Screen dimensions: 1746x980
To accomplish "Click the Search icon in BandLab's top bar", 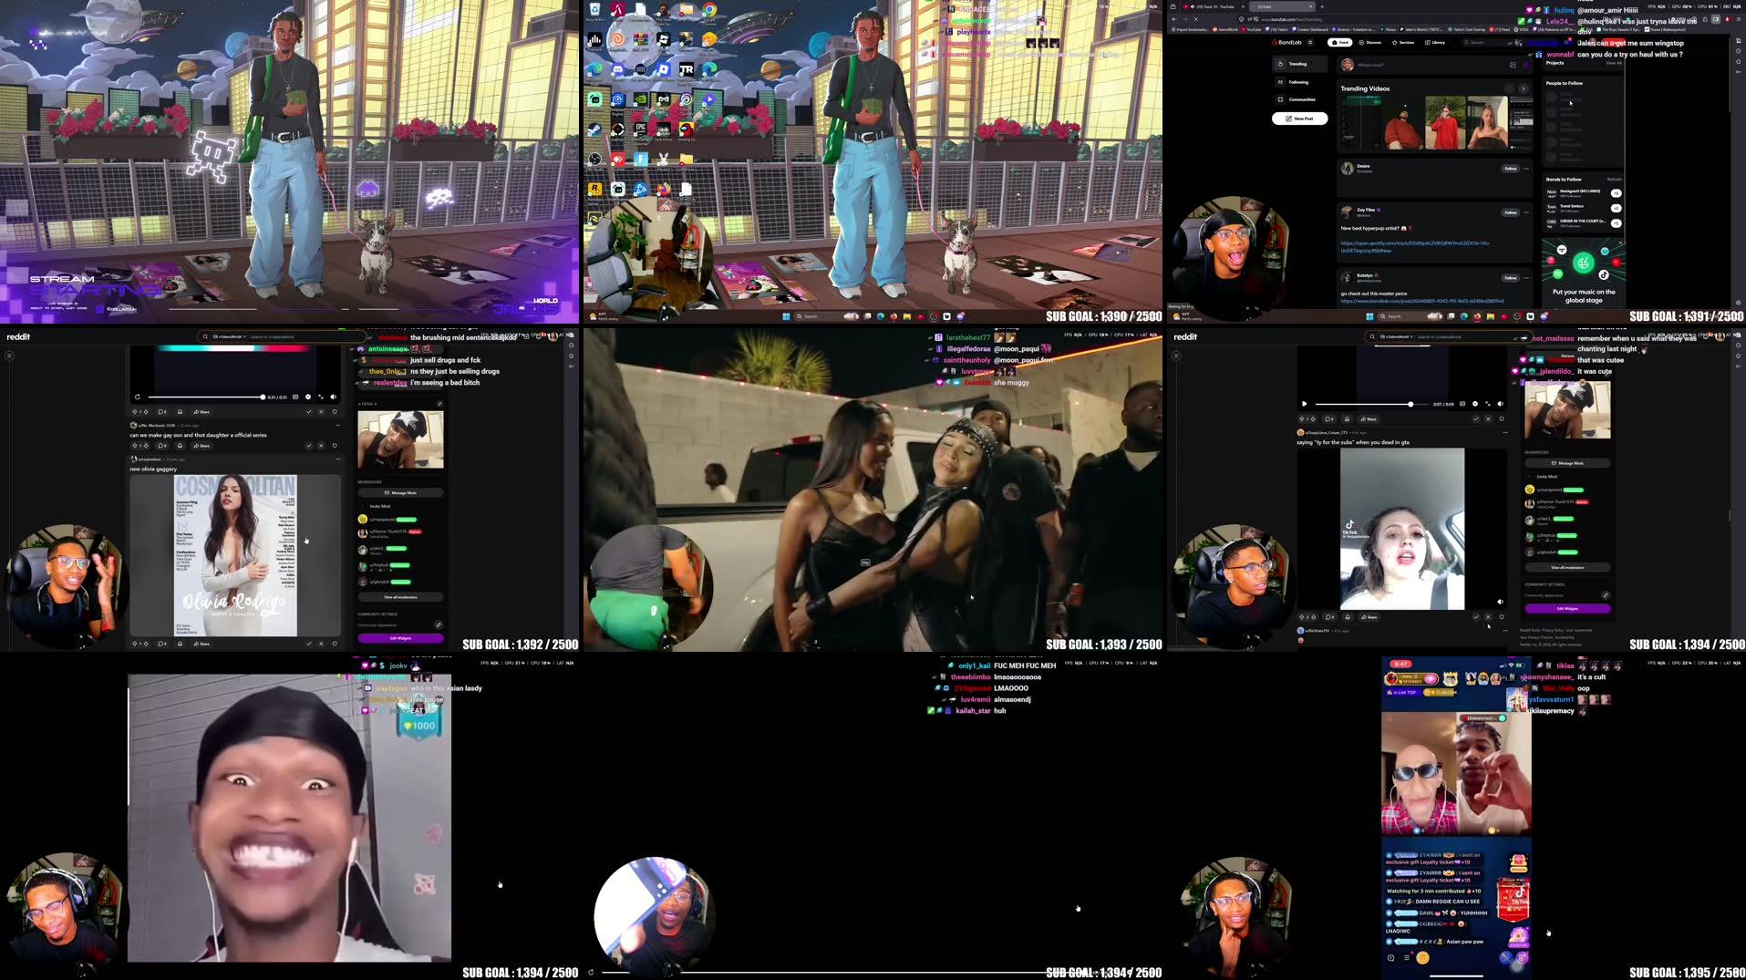I will pyautogui.click(x=1467, y=42).
